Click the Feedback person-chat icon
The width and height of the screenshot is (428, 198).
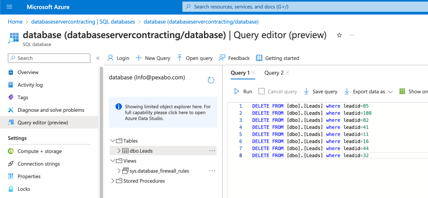coord(222,58)
